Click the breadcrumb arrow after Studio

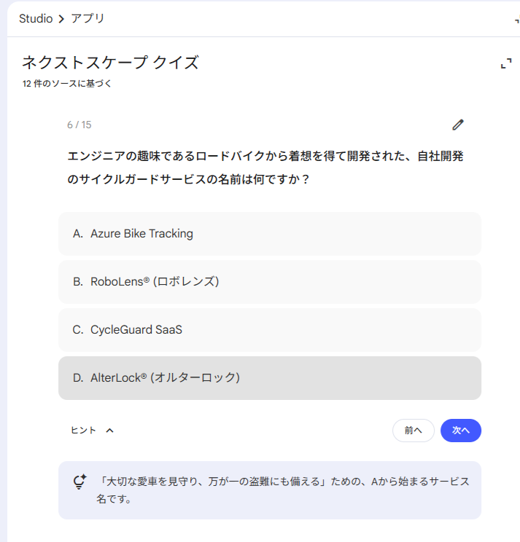pos(61,19)
